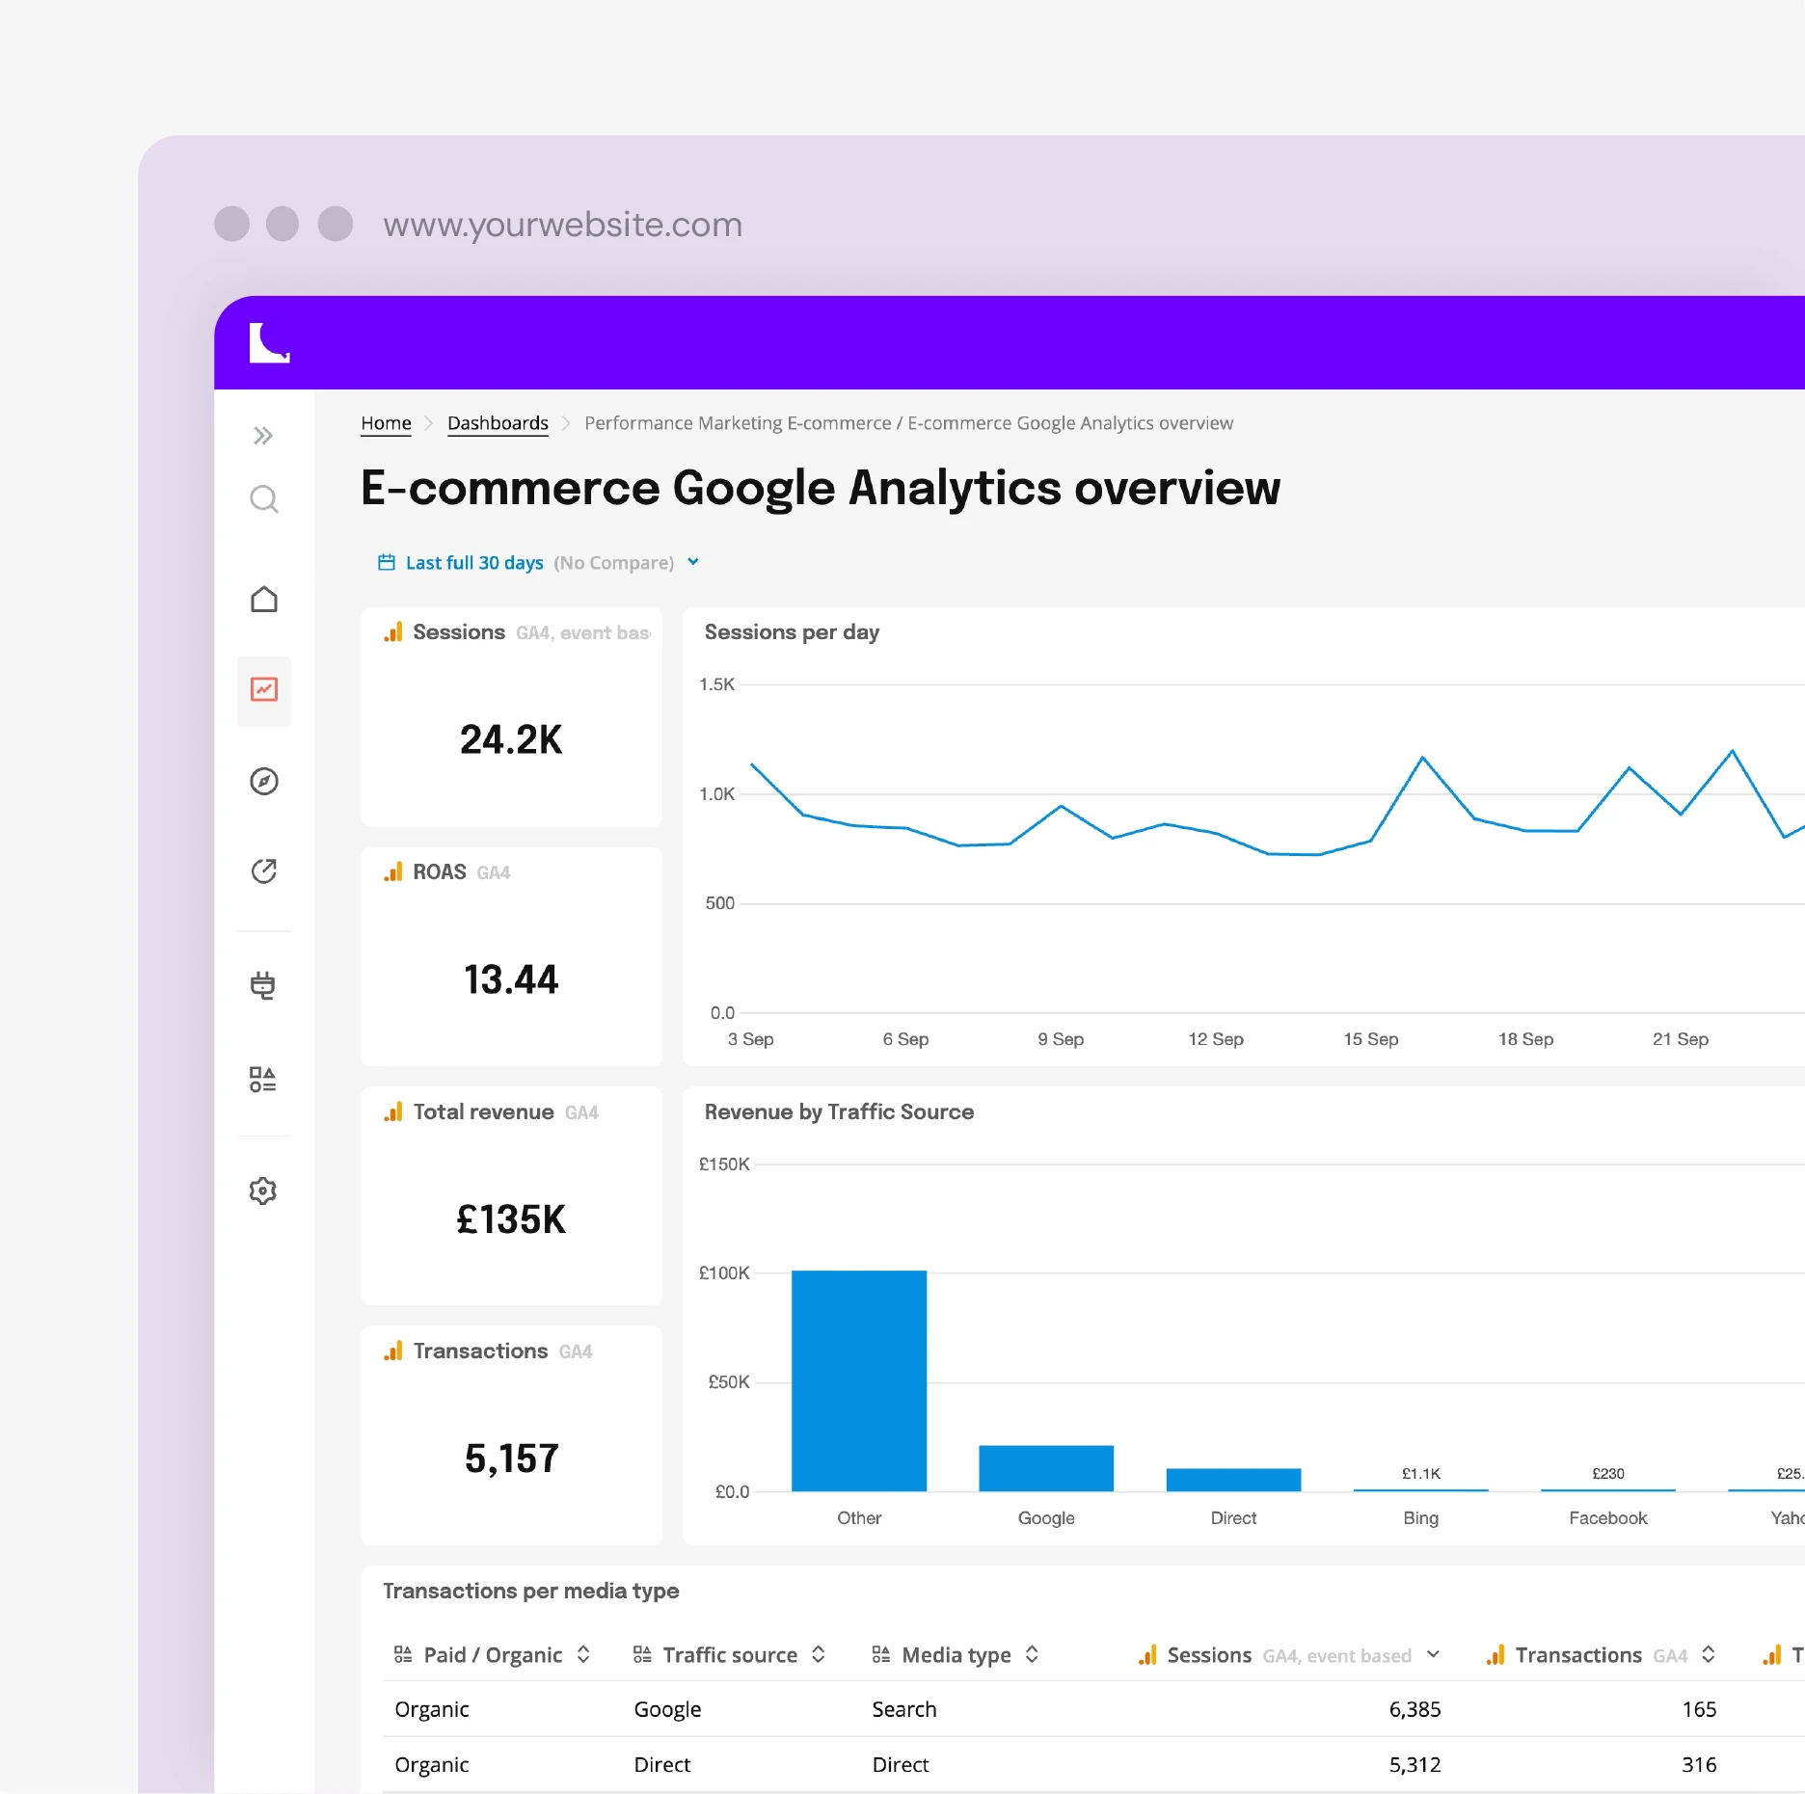This screenshot has width=1805, height=1794.
Task: Click the Revenue by Traffic Source title
Action: point(839,1111)
